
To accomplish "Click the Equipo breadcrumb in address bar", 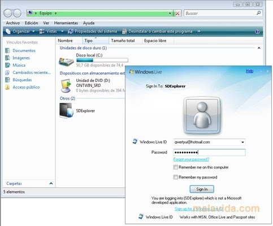I will [46, 13].
